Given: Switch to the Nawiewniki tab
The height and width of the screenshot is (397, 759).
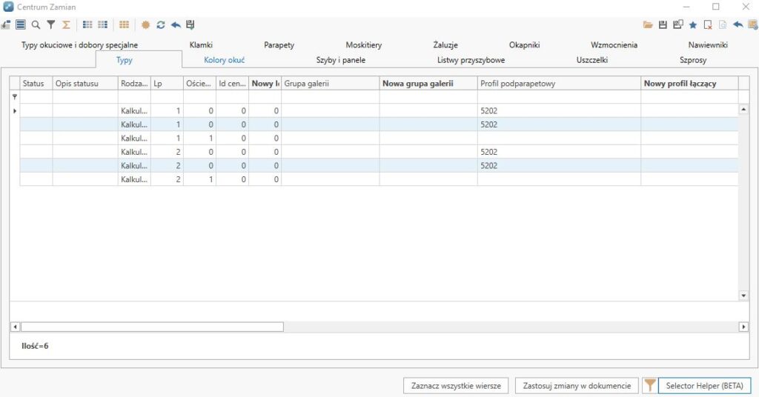Looking at the screenshot, I should point(708,45).
